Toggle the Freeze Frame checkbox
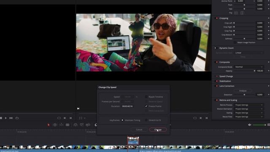270x152 pixels. pos(146,106)
